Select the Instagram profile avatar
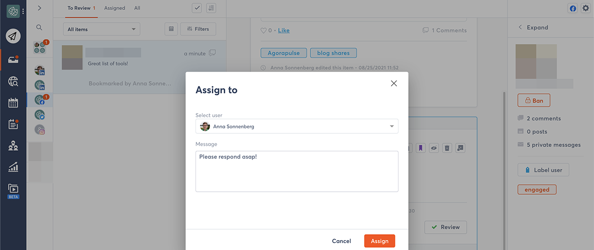 pos(40,130)
